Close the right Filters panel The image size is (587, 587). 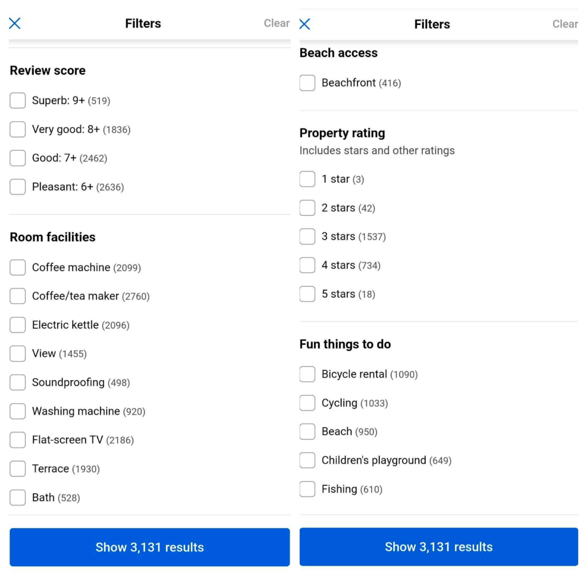pos(305,24)
